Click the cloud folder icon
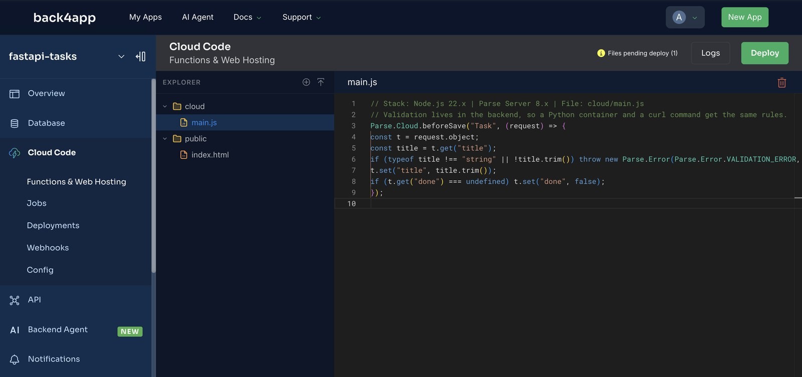The image size is (802, 377). pos(177,106)
